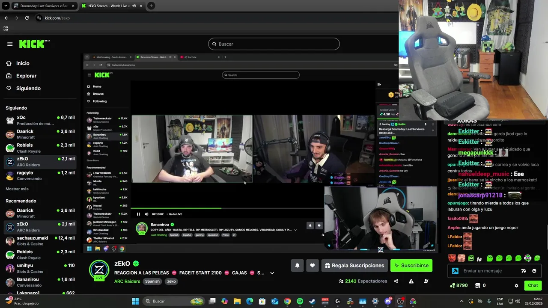Open Microsoft Edge from the taskbar

pos(250,301)
